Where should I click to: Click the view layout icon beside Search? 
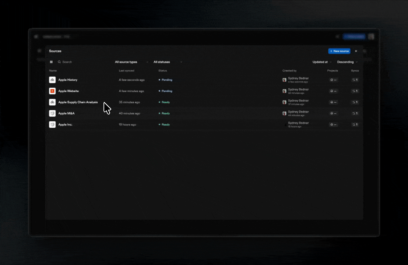coord(51,62)
